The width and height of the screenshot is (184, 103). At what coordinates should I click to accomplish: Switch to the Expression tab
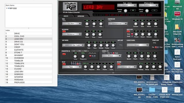tap(81, 16)
